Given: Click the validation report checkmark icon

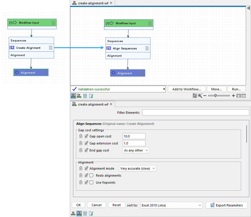Looking at the screenshot, I should tap(91, 96).
